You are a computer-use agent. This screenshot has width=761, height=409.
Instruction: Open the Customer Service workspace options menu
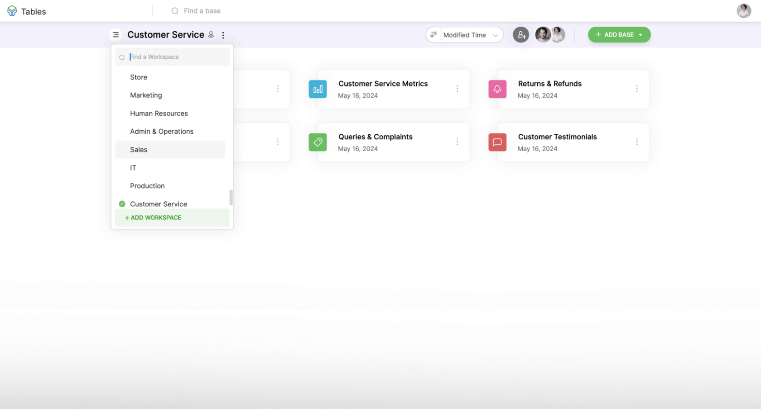point(223,35)
